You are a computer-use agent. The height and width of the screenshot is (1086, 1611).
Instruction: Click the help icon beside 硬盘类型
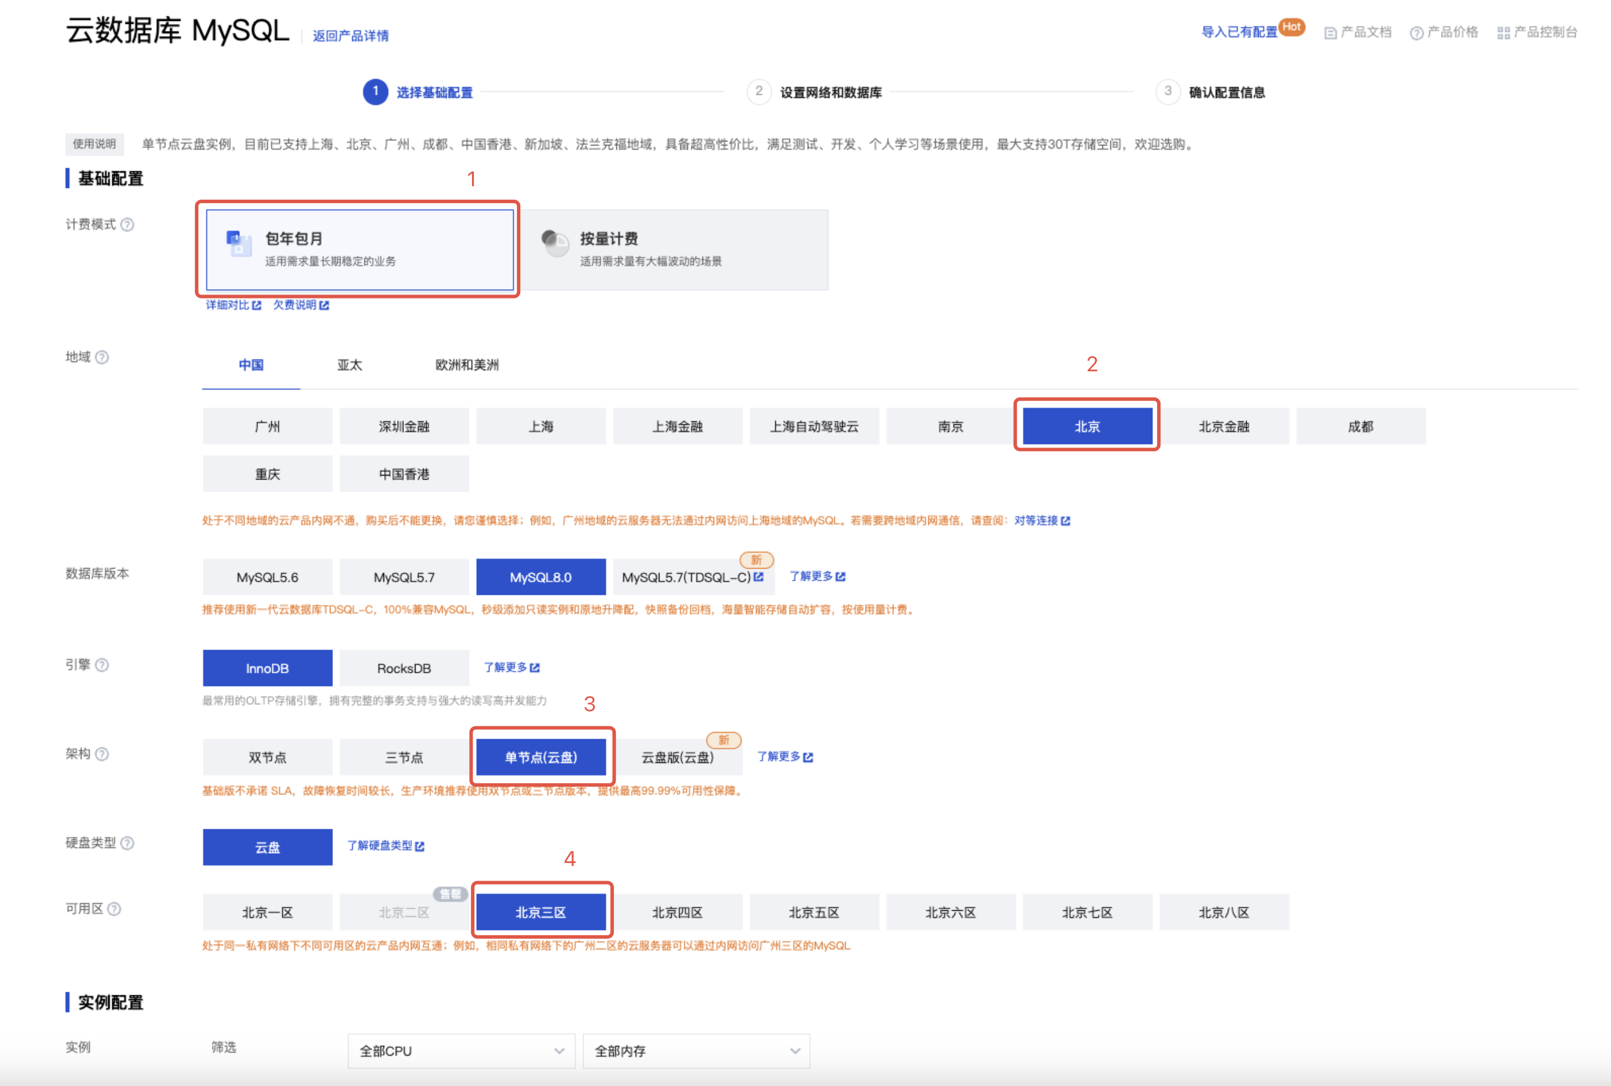point(127,843)
